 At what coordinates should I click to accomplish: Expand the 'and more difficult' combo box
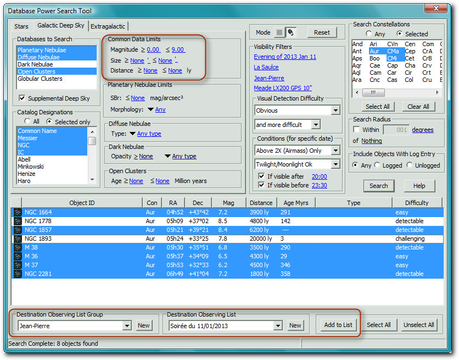click(316, 125)
